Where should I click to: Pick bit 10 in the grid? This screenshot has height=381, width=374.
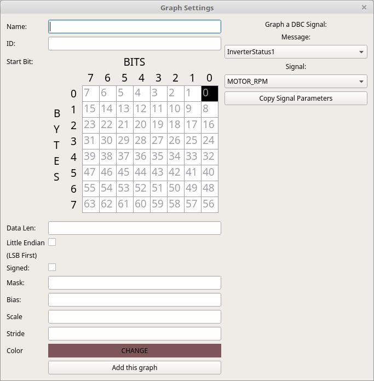[x=176, y=109]
